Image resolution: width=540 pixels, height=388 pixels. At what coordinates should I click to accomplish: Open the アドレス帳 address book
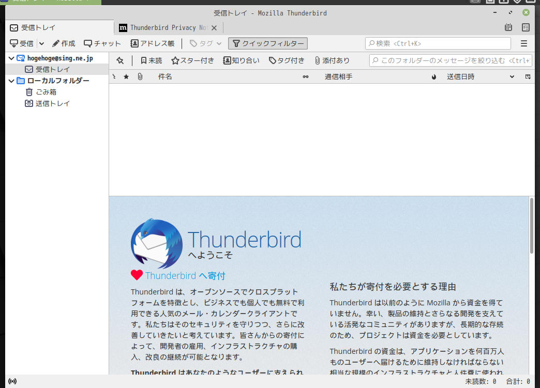pos(153,43)
